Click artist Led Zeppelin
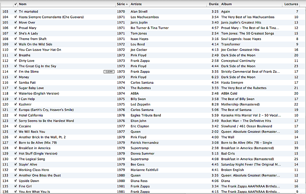 coord(140,104)
